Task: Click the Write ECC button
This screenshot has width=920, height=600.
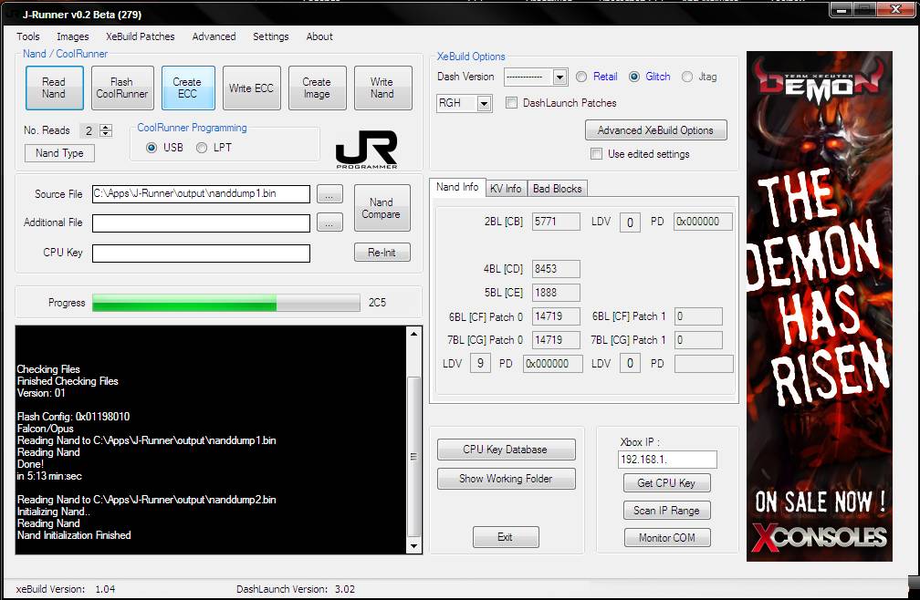Action: [x=252, y=88]
